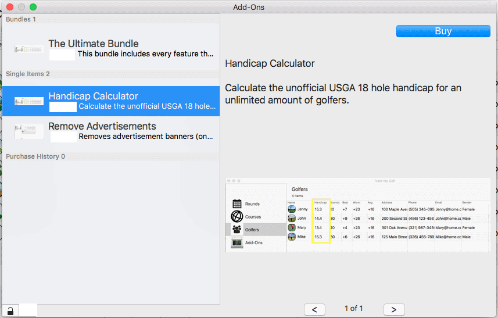
Task: Open the Golfers screenshot preview image
Action: (x=357, y=215)
